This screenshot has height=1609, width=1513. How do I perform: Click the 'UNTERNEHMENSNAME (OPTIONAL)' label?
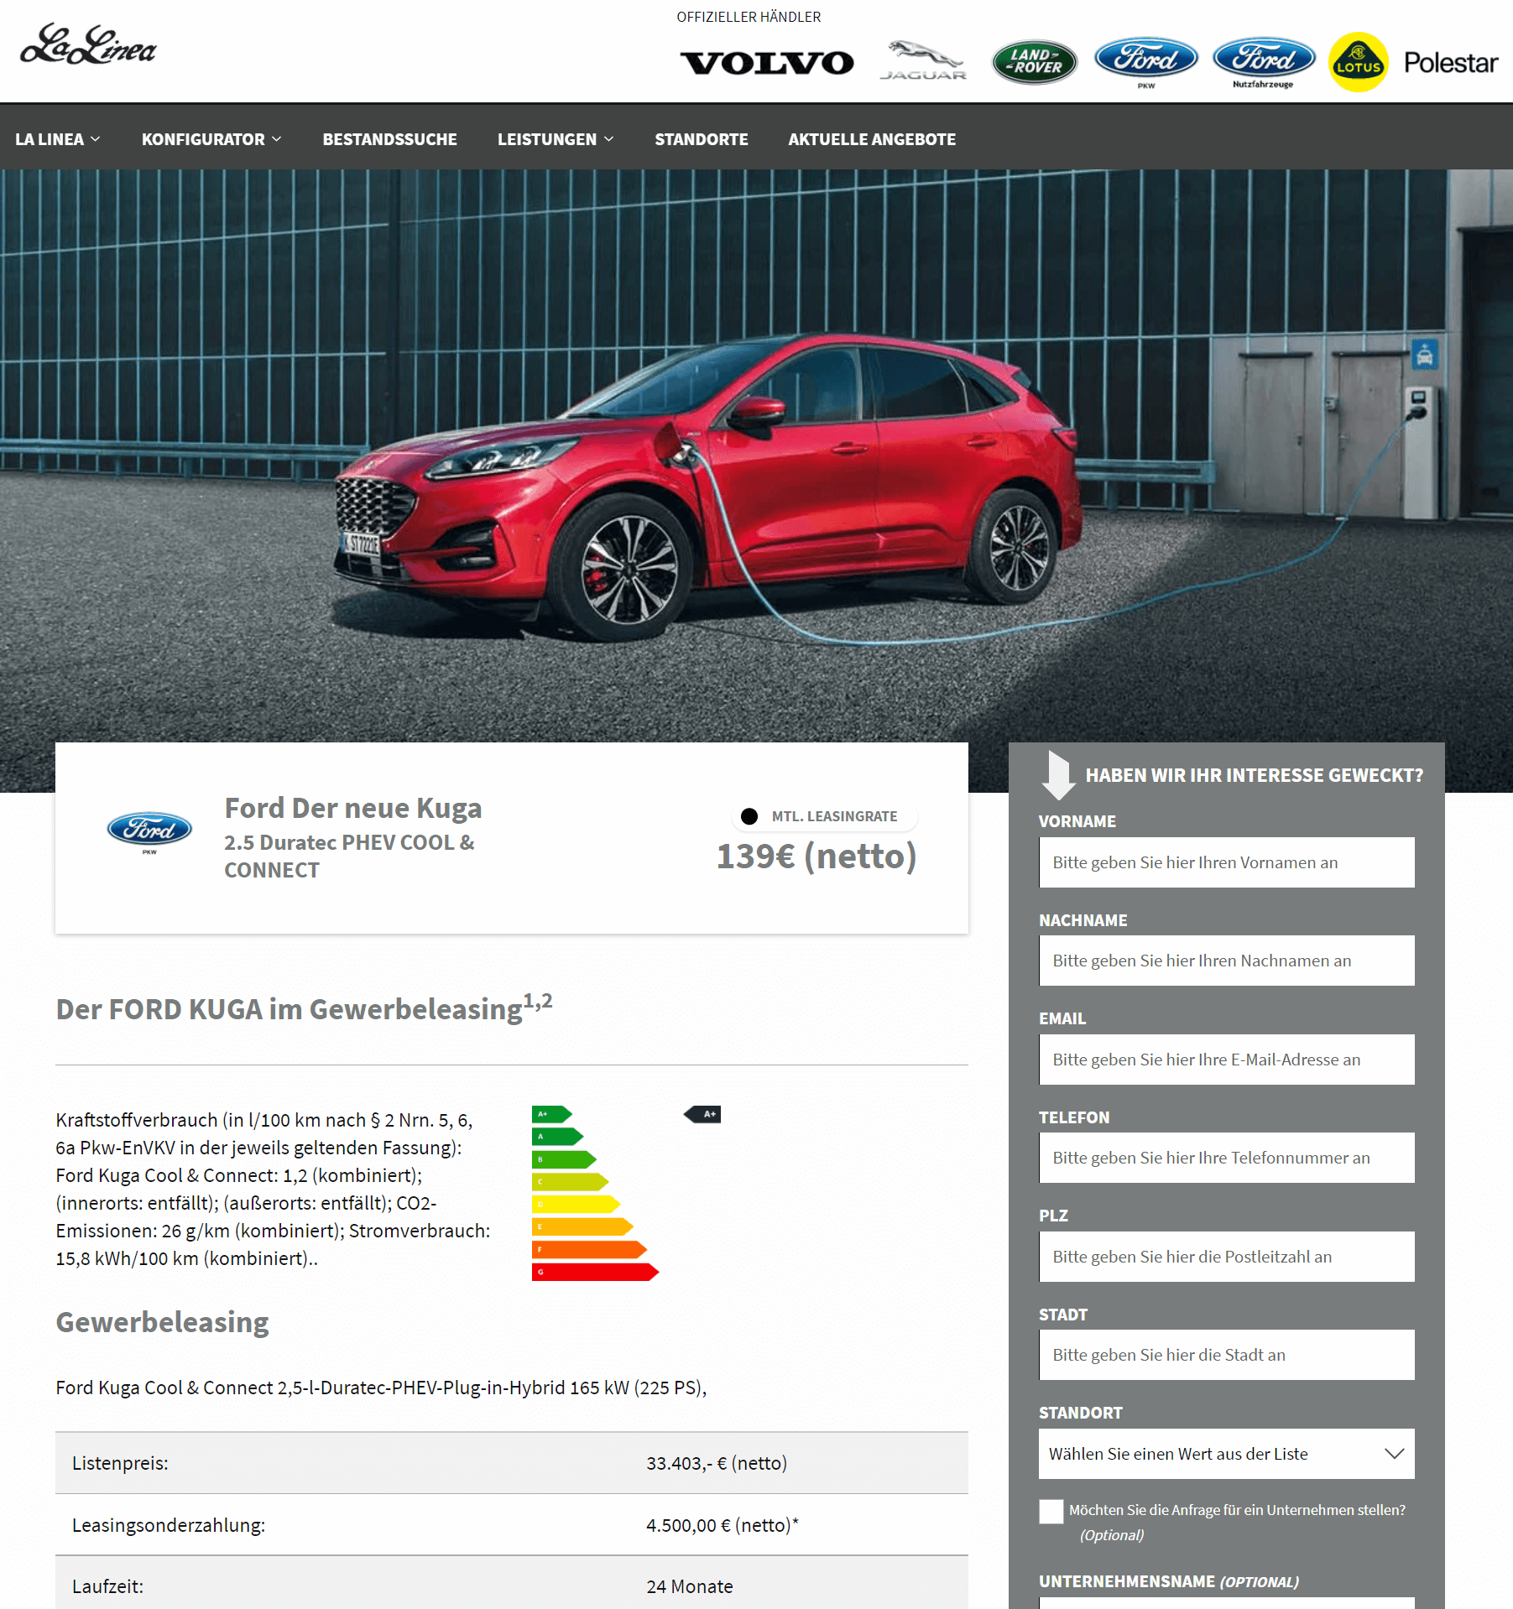click(x=1169, y=1581)
